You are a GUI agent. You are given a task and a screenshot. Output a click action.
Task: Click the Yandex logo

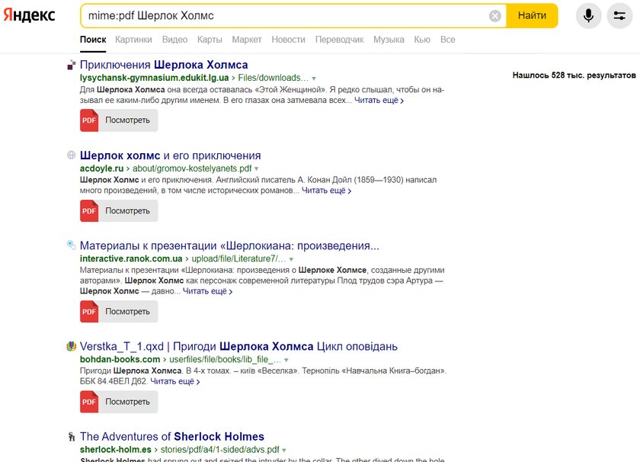click(29, 15)
